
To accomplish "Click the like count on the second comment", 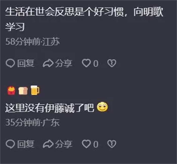I will [96, 144].
